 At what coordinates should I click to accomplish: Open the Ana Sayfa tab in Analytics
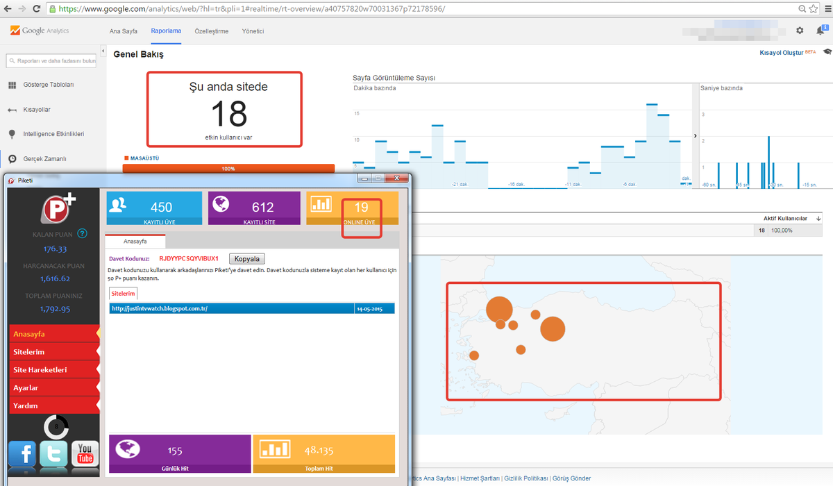coord(124,31)
